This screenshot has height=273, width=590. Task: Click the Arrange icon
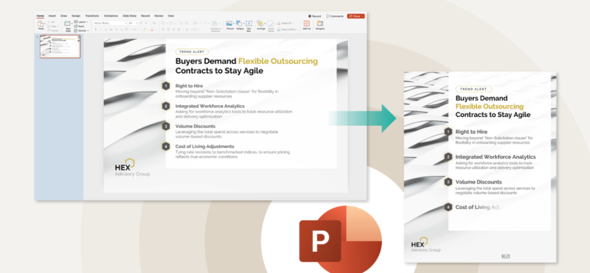tap(261, 25)
